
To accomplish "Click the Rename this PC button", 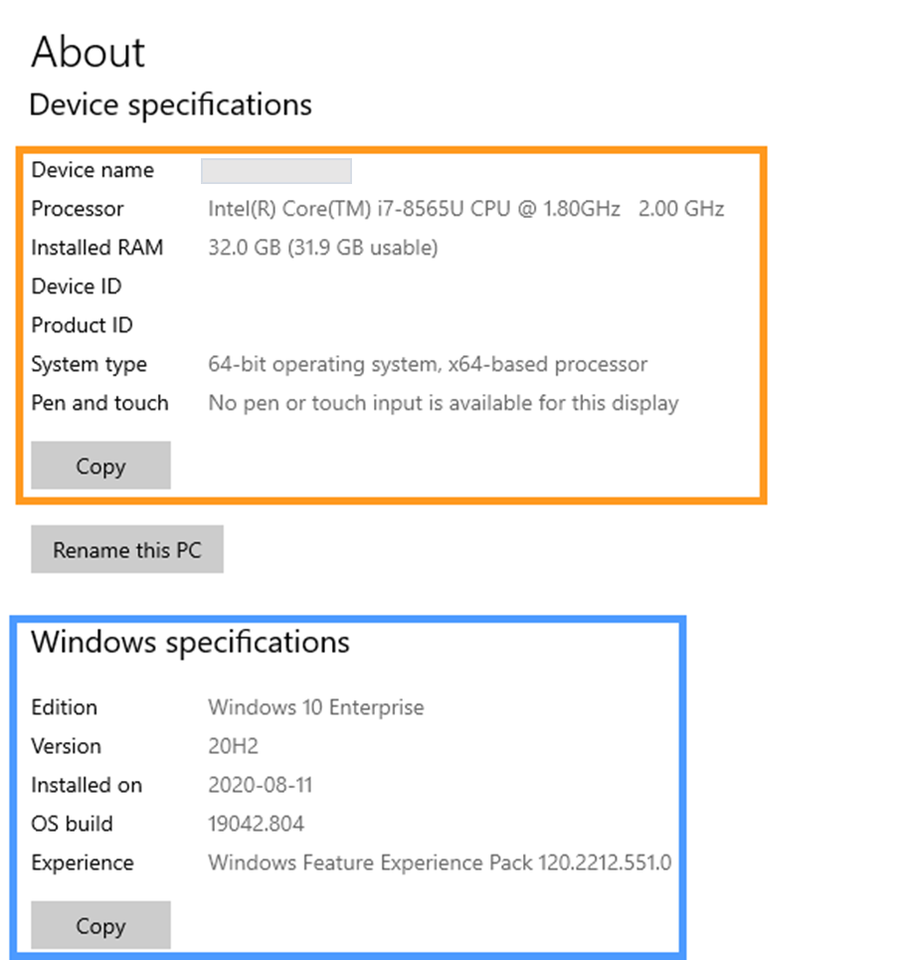I will [127, 549].
